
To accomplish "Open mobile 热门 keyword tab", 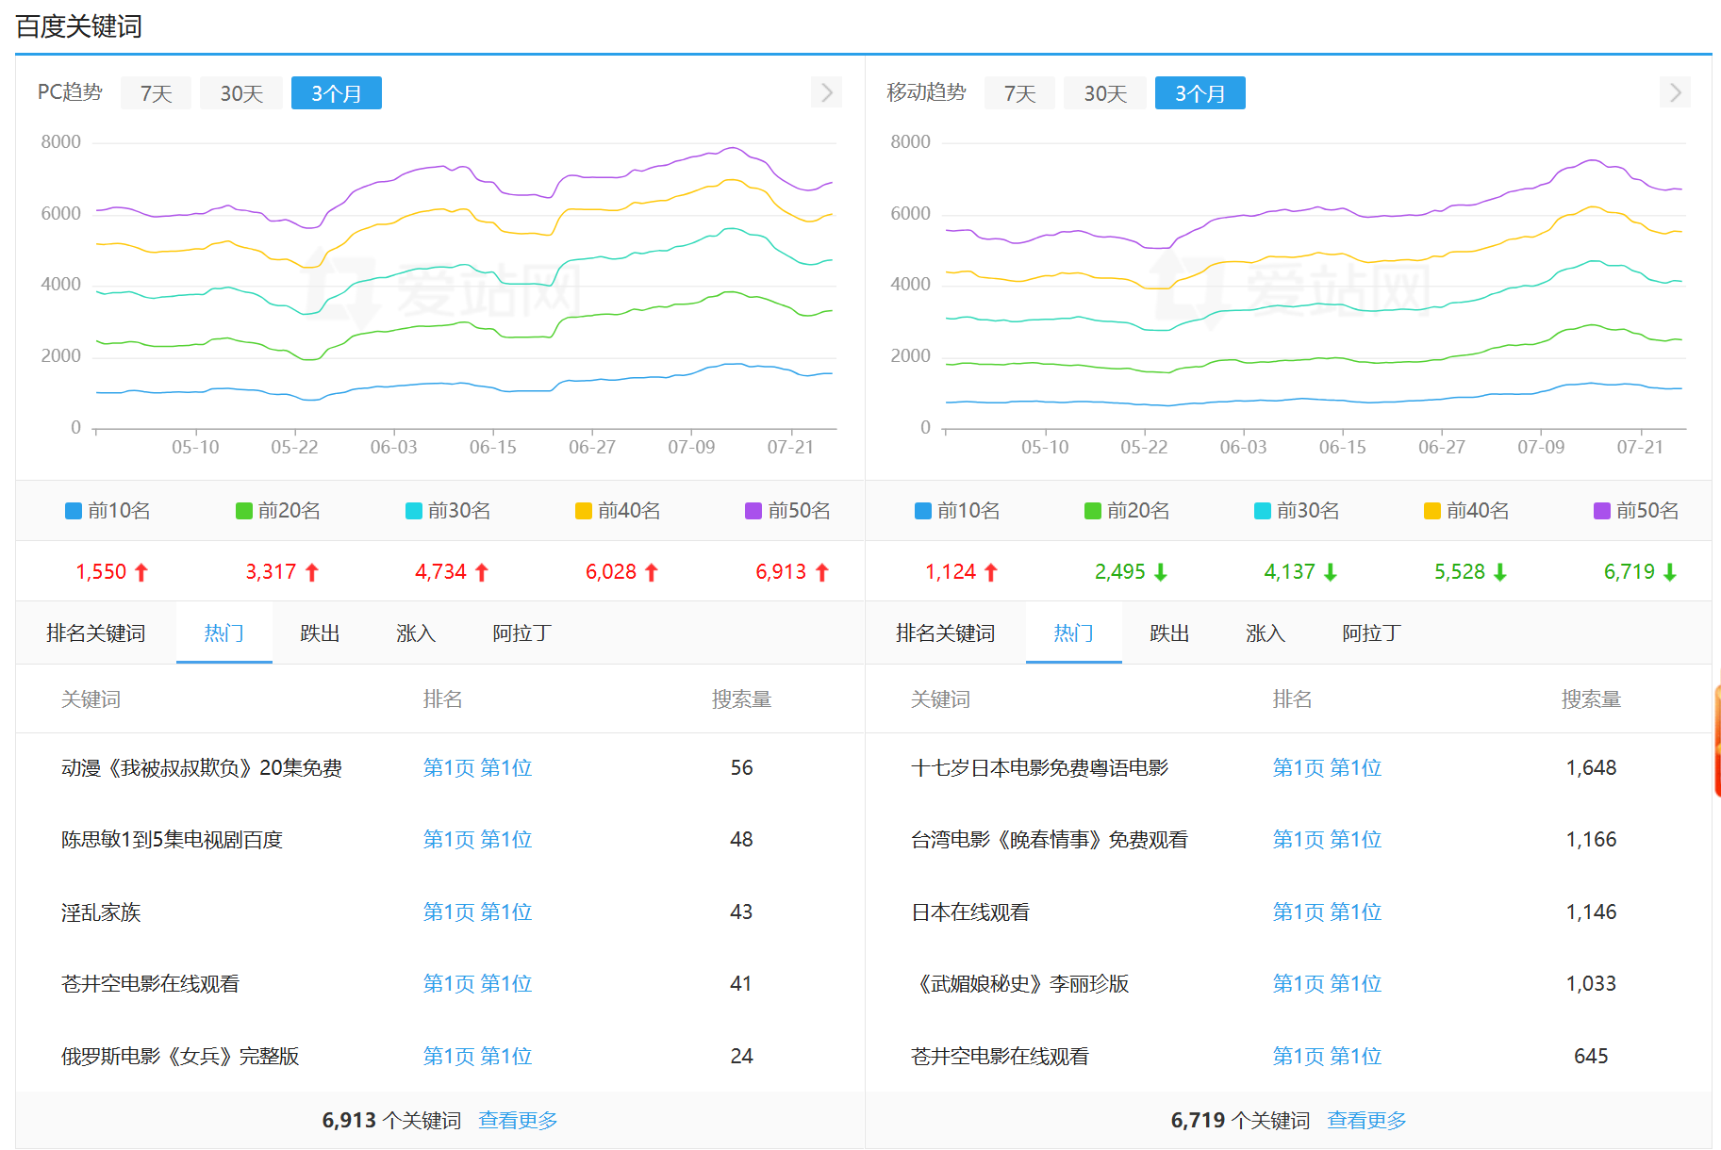I will click(1074, 632).
